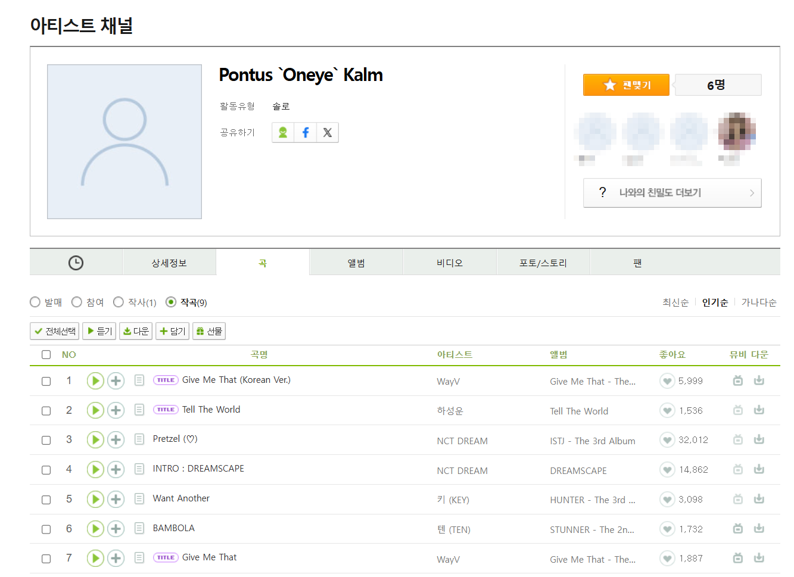Share artist on X
This screenshot has height=577, width=794.
[x=327, y=133]
